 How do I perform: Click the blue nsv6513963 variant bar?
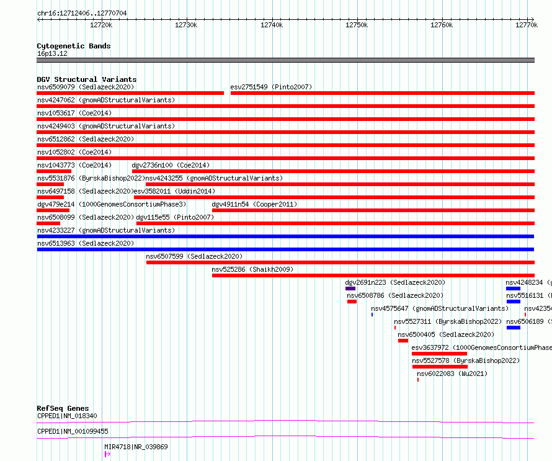(285, 249)
